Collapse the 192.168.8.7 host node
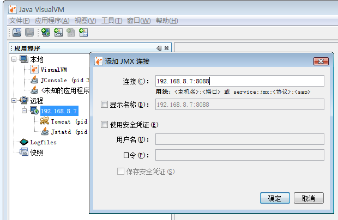 [x=25, y=111]
